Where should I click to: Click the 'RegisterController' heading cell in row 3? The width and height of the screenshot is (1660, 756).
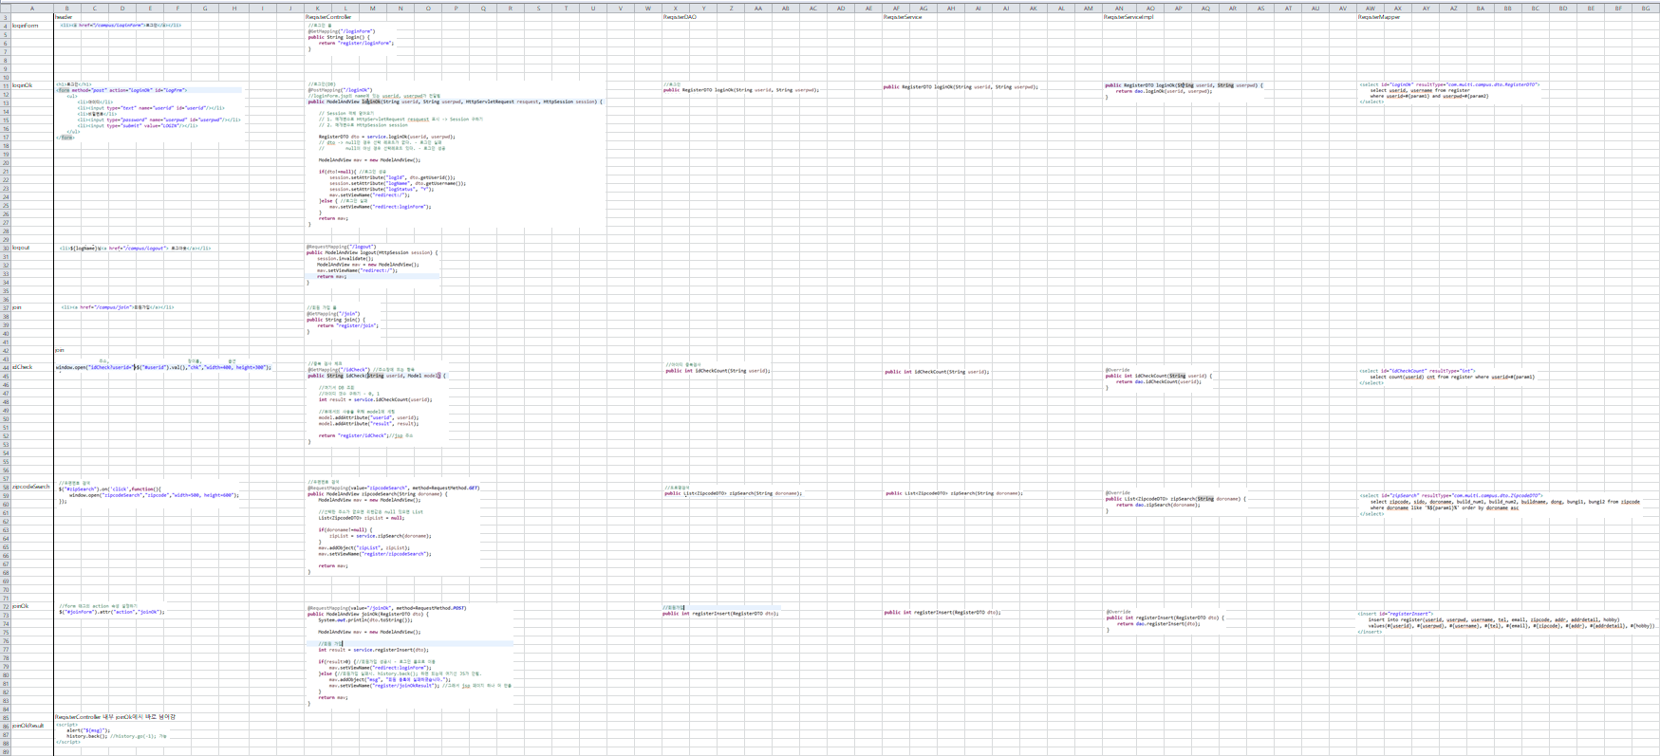[328, 17]
